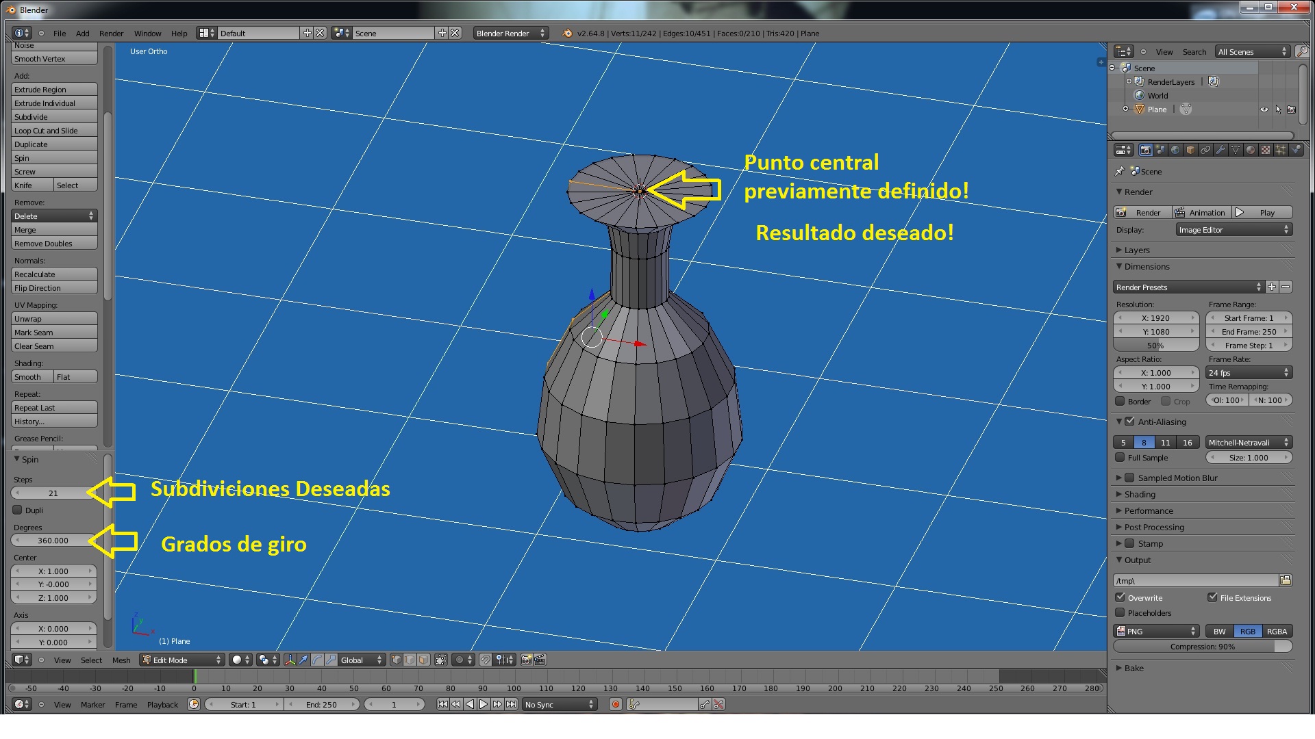Click the OpenGL render camera icon
Viewport: 1315px width, 739px height.
coord(526,660)
